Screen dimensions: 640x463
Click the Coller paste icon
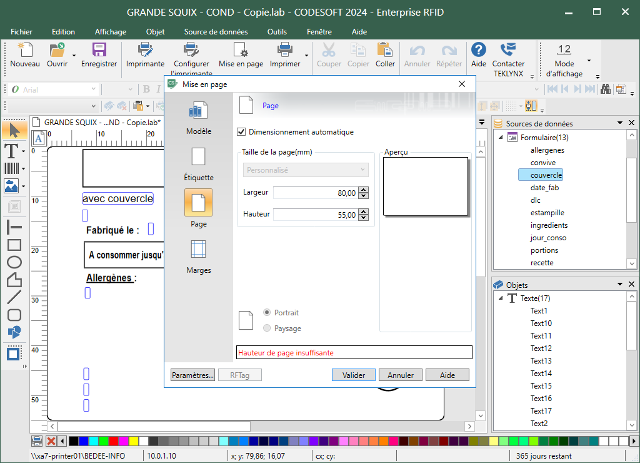click(385, 50)
